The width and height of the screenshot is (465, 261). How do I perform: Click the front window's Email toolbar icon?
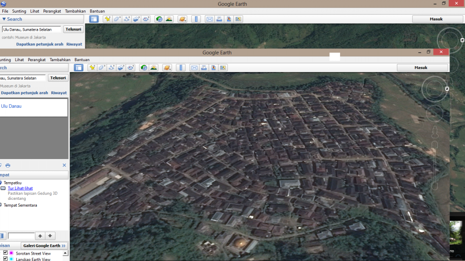coord(194,68)
